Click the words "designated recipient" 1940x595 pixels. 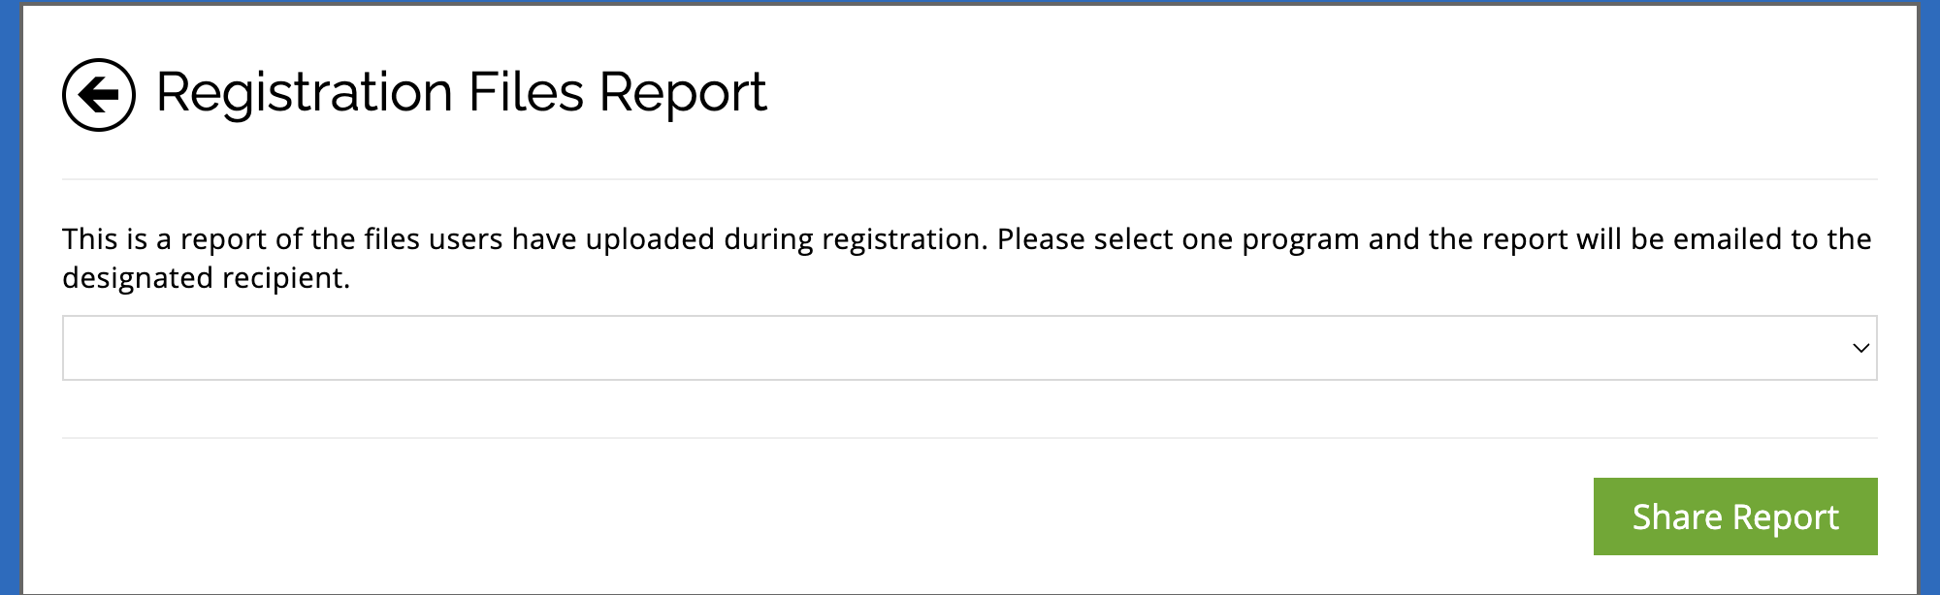(205, 278)
